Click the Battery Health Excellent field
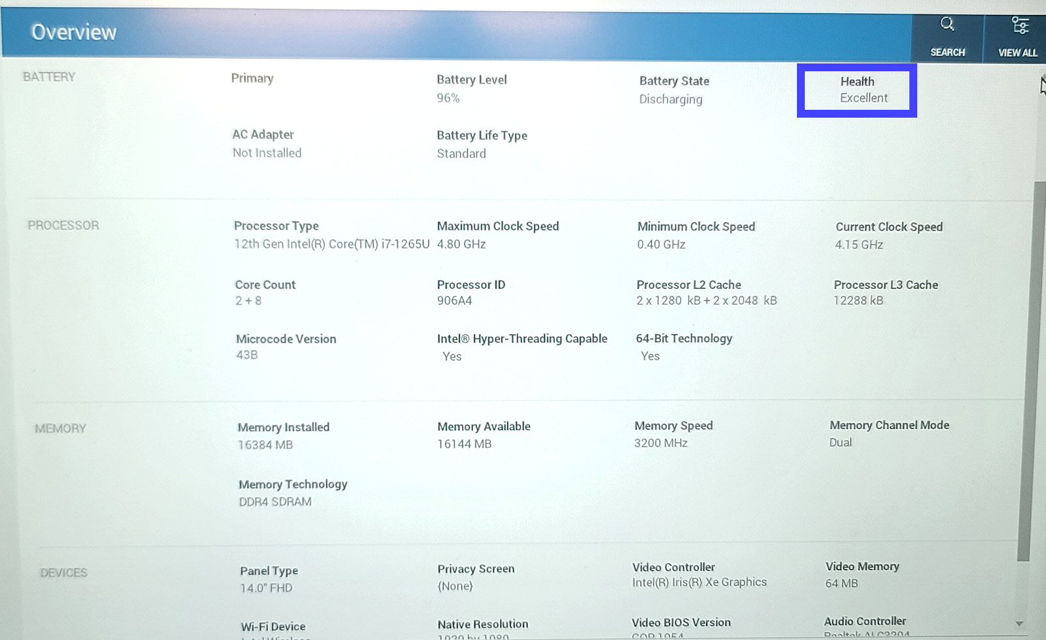The height and width of the screenshot is (640, 1046). click(863, 90)
